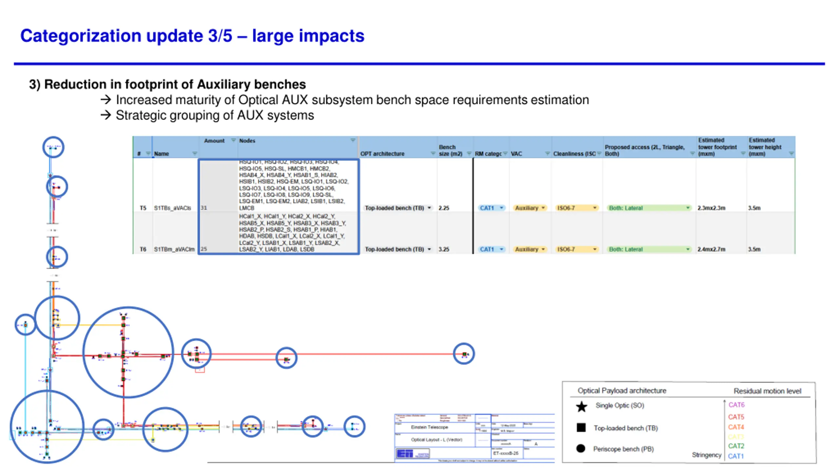The width and height of the screenshot is (839, 472).
Task: Open the ISO6-7 dropdown chip in row T6
Action: pos(577,249)
